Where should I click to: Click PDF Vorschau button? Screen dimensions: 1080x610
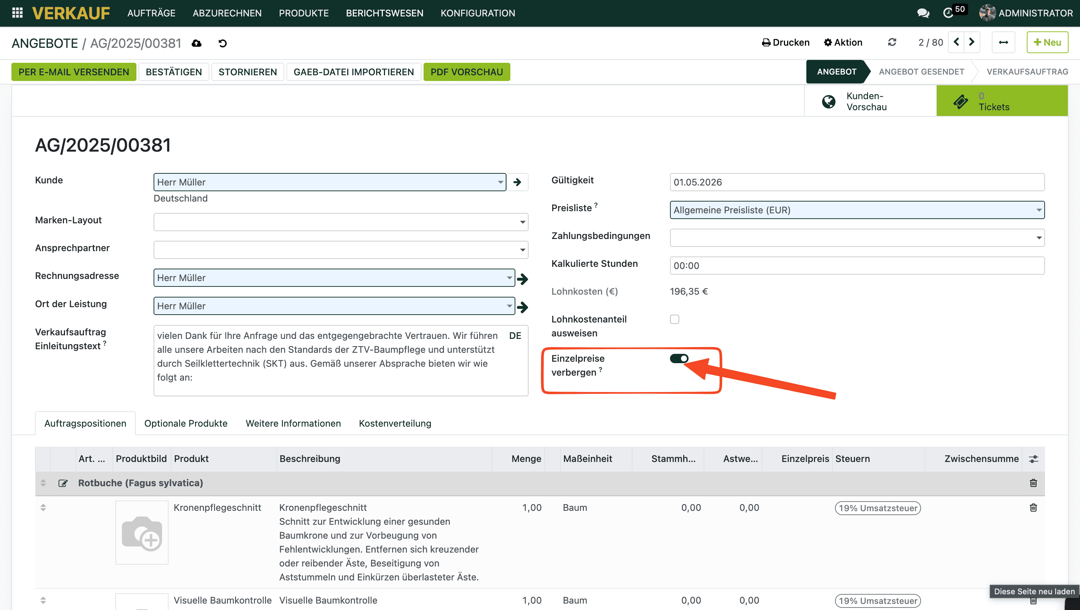pos(466,72)
